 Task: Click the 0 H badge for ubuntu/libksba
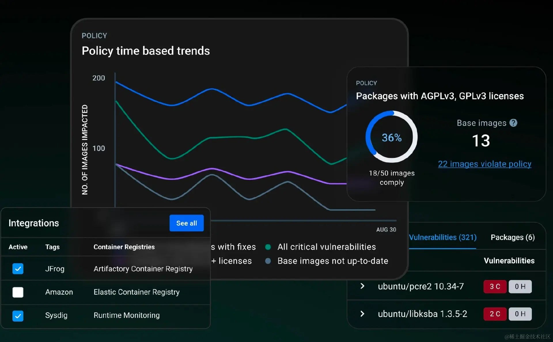[520, 314]
